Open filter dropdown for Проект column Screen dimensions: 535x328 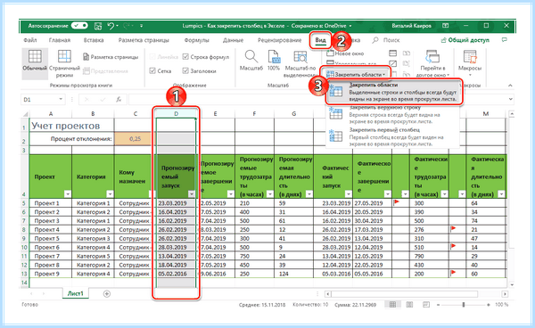pos(68,194)
